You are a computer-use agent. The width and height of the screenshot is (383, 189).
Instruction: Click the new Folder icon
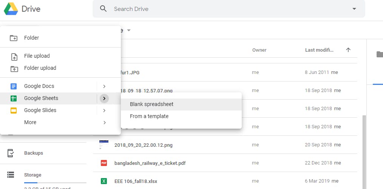pos(14,38)
